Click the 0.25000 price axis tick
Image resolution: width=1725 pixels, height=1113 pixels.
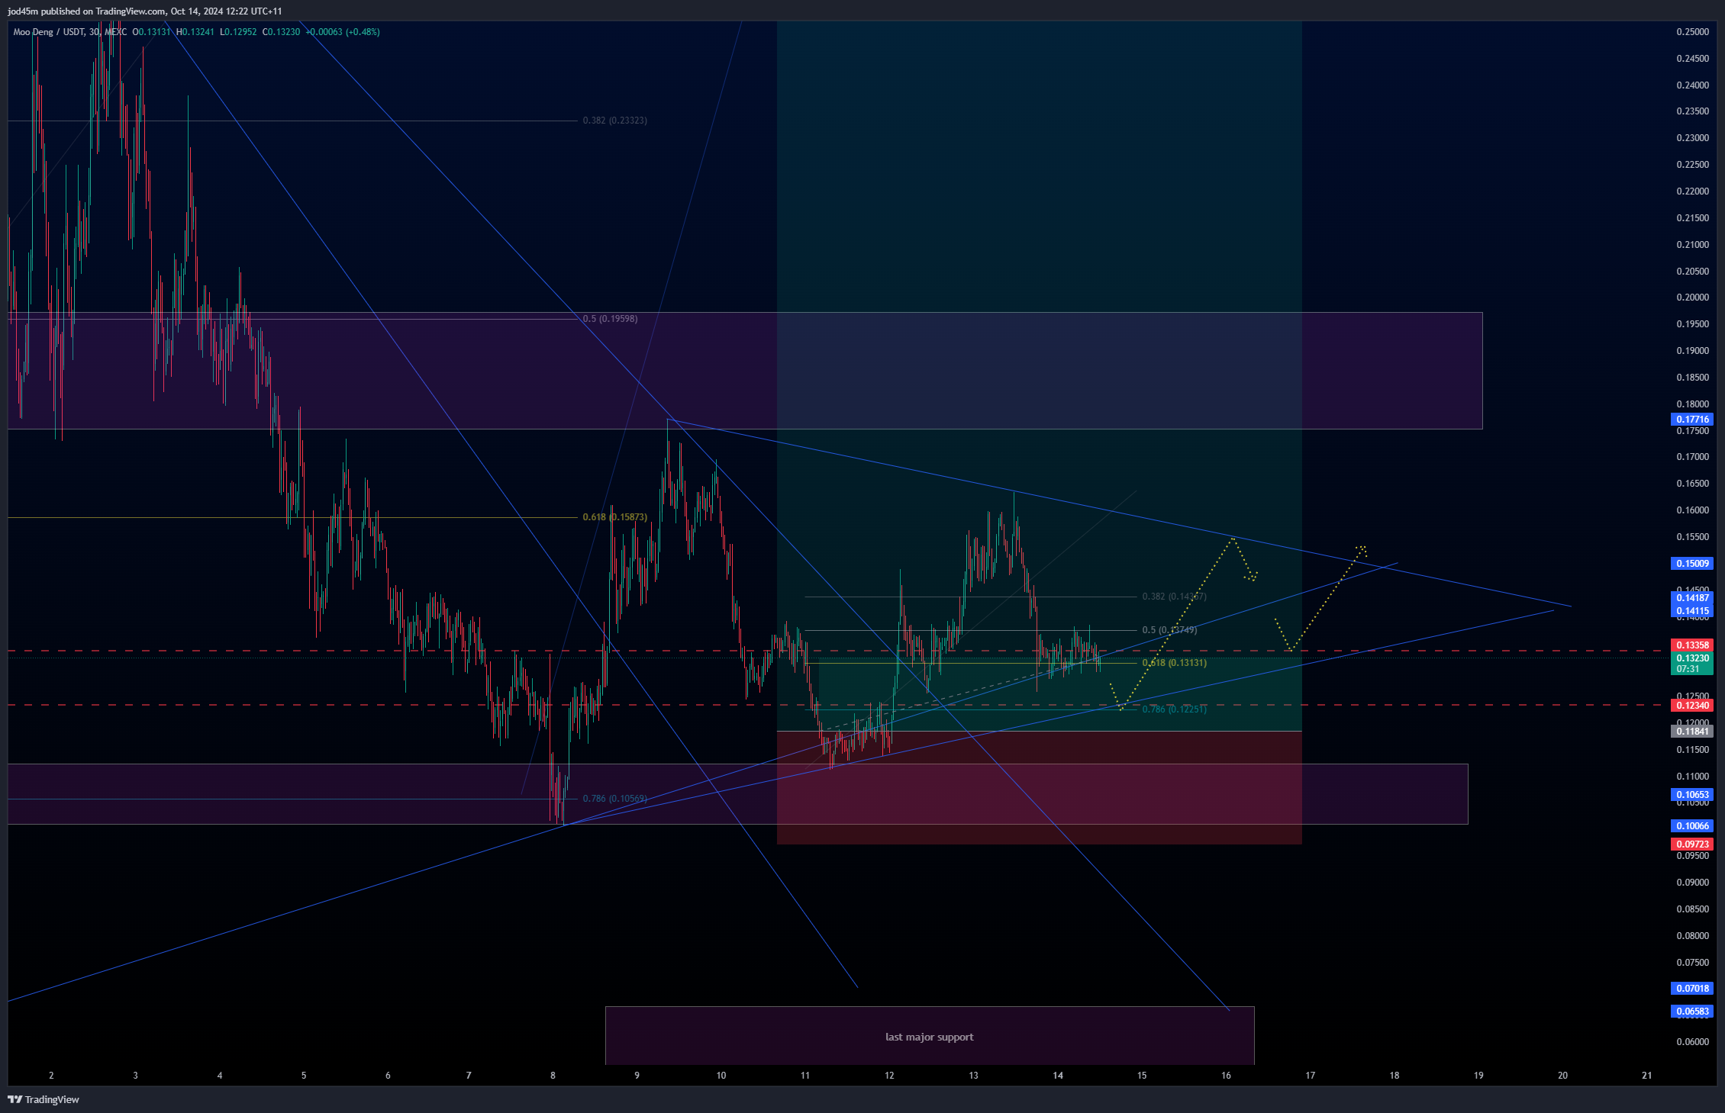pyautogui.click(x=1692, y=32)
